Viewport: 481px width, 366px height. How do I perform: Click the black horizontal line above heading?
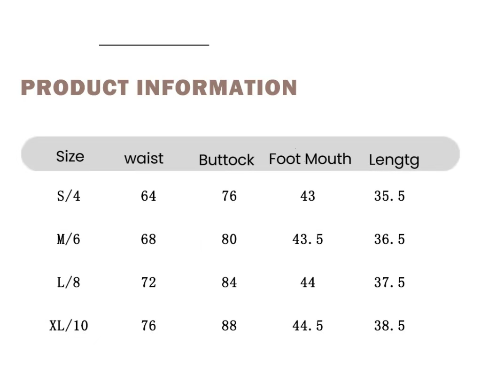[x=154, y=45]
